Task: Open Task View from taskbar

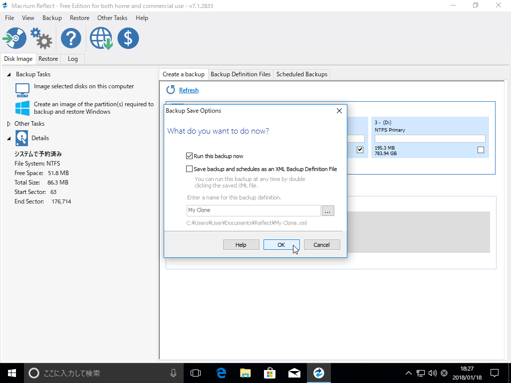Action: coord(196,373)
